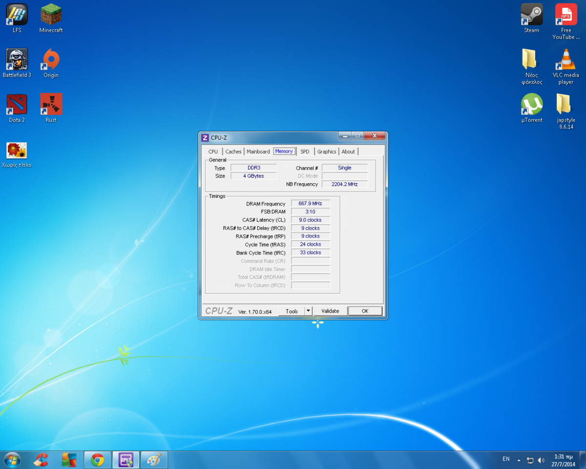Open the Origin desktop icon
Image resolution: width=586 pixels, height=469 pixels.
click(x=51, y=63)
